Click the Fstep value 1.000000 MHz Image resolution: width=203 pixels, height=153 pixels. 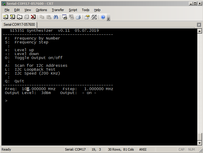(x=99, y=89)
